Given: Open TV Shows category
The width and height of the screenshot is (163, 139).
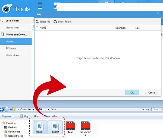Looking at the screenshot, I should pos(11,49).
